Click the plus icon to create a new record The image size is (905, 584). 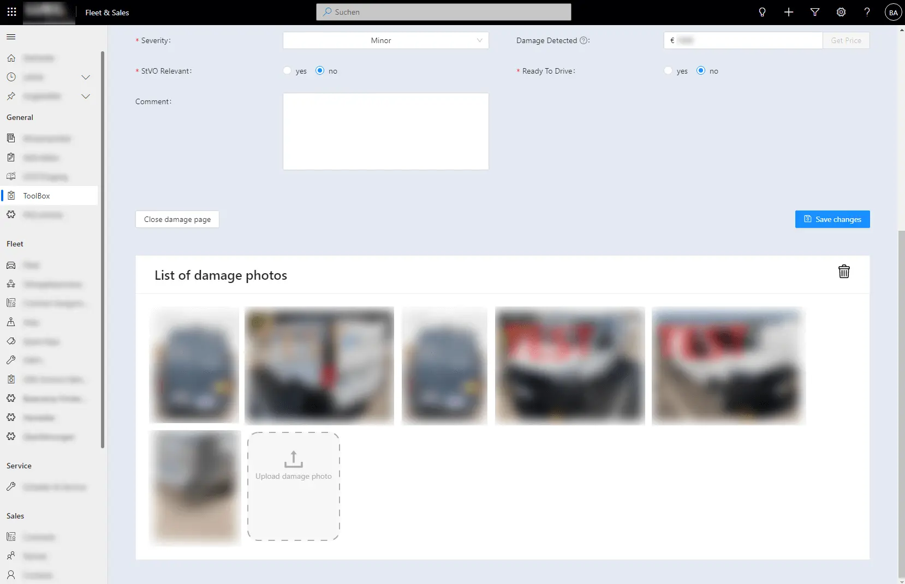click(788, 12)
